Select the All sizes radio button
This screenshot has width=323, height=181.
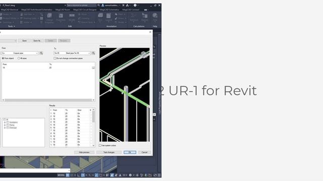19,58
